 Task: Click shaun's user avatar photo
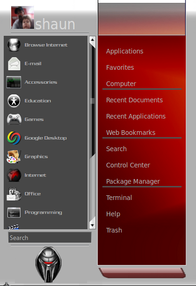22,18
